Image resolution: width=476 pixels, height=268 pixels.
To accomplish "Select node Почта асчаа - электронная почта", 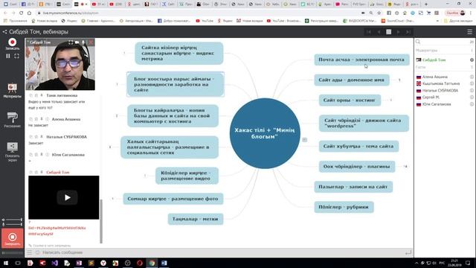I will point(361,60).
